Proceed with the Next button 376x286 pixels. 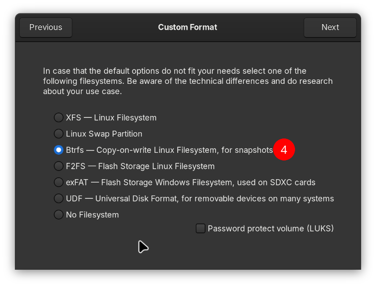pos(330,27)
